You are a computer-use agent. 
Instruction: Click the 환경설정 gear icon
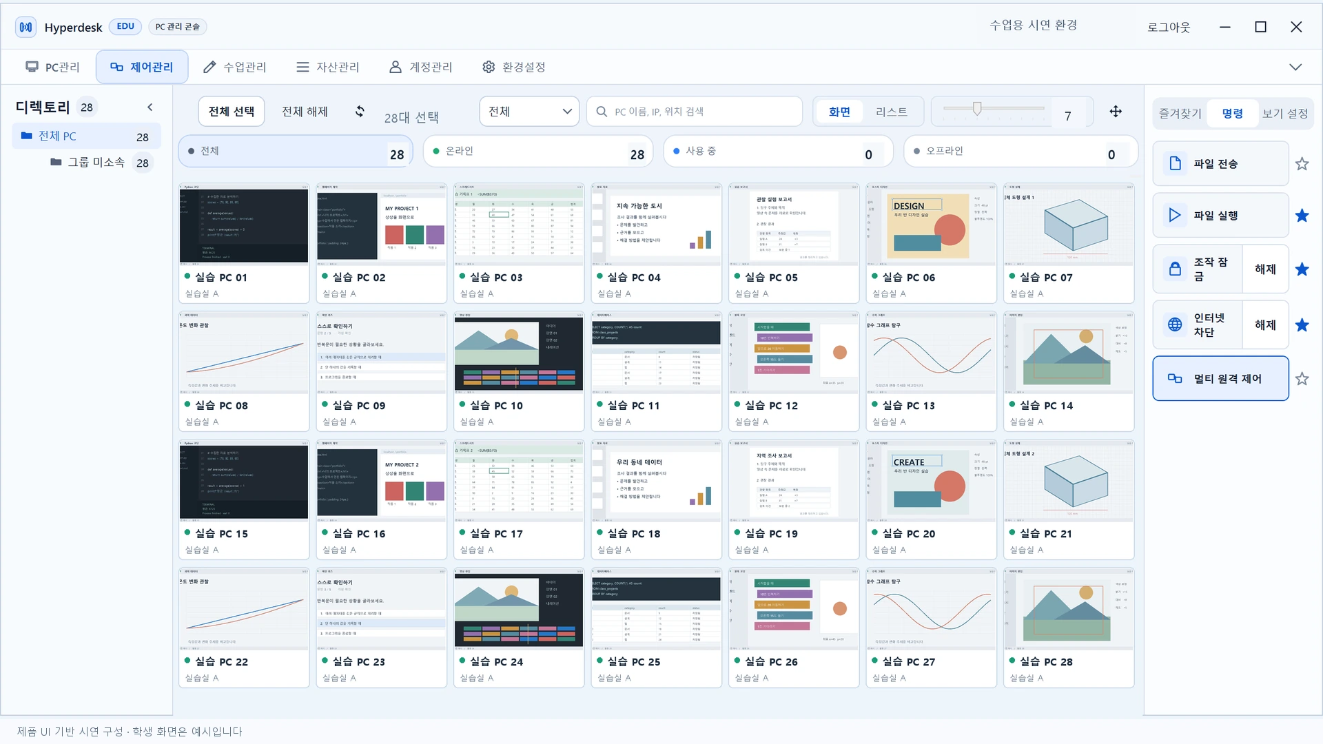click(489, 67)
